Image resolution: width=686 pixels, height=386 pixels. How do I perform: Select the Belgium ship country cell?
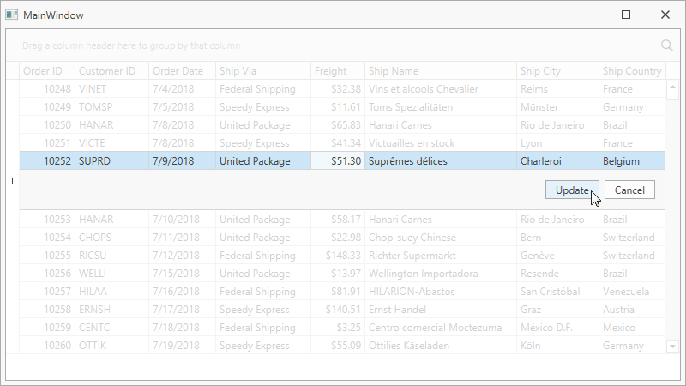pos(632,161)
